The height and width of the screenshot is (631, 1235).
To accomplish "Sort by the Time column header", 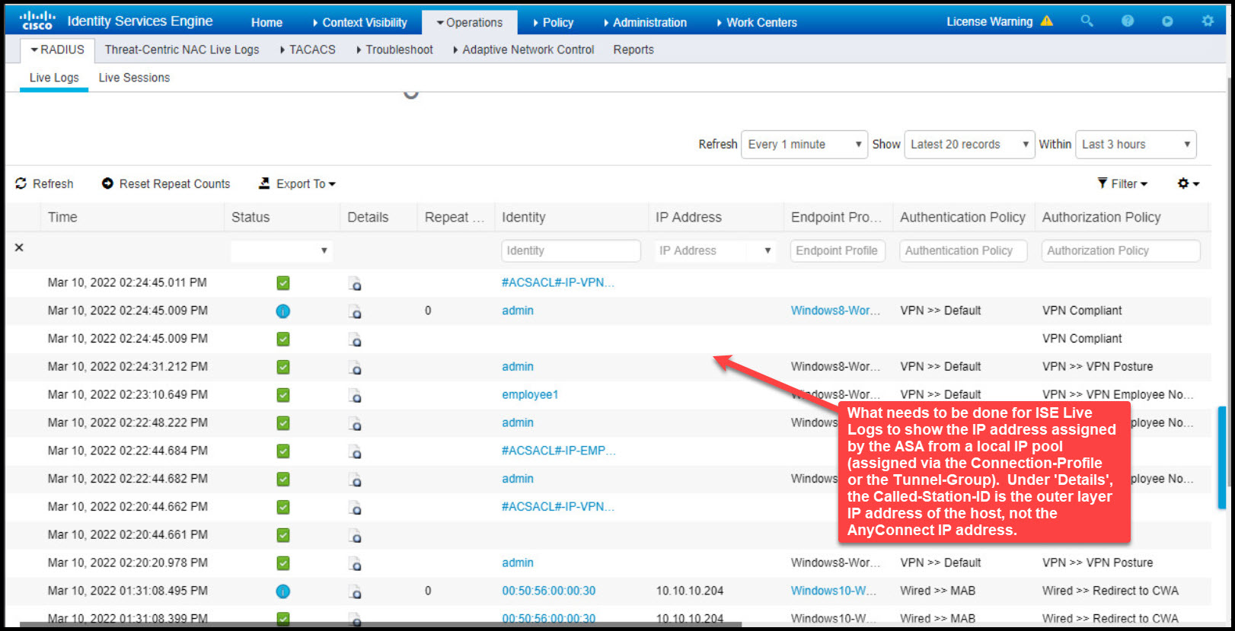I will pyautogui.click(x=62, y=217).
